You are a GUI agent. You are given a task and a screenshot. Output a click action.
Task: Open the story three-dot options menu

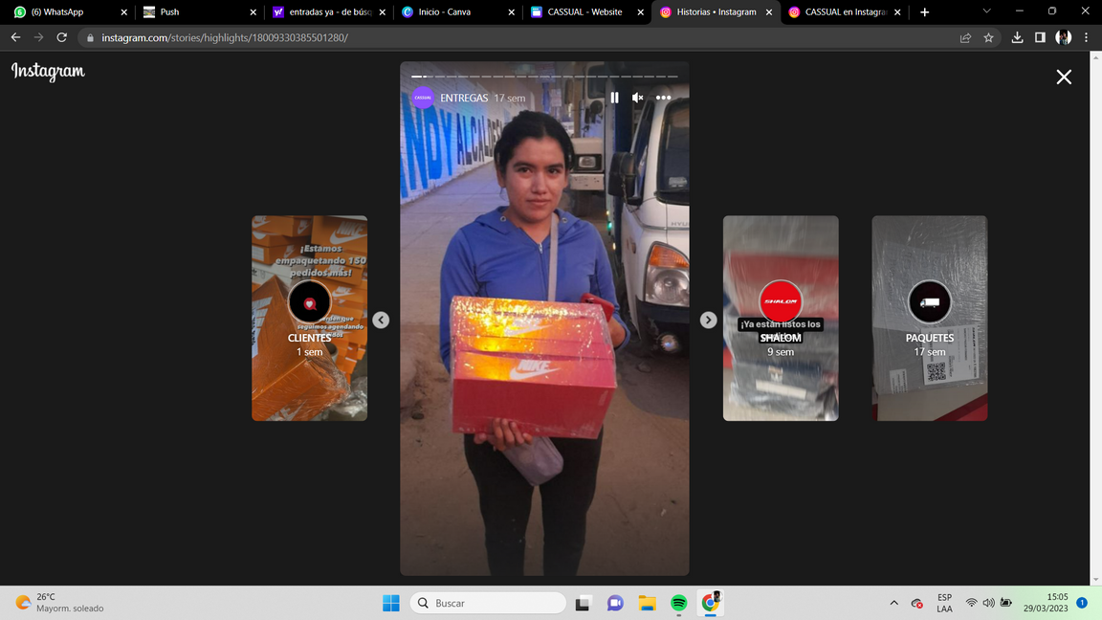click(663, 98)
